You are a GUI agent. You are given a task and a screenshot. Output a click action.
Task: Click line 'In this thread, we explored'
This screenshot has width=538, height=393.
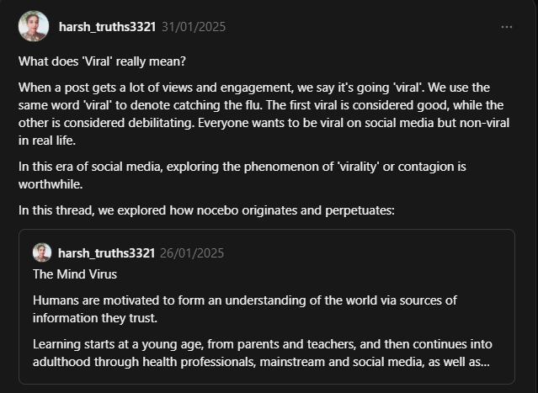coord(206,210)
